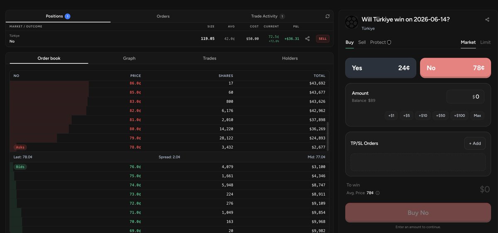This screenshot has width=498, height=233.
Task: Click the Spread: 2.0¢ text
Action: point(169,157)
